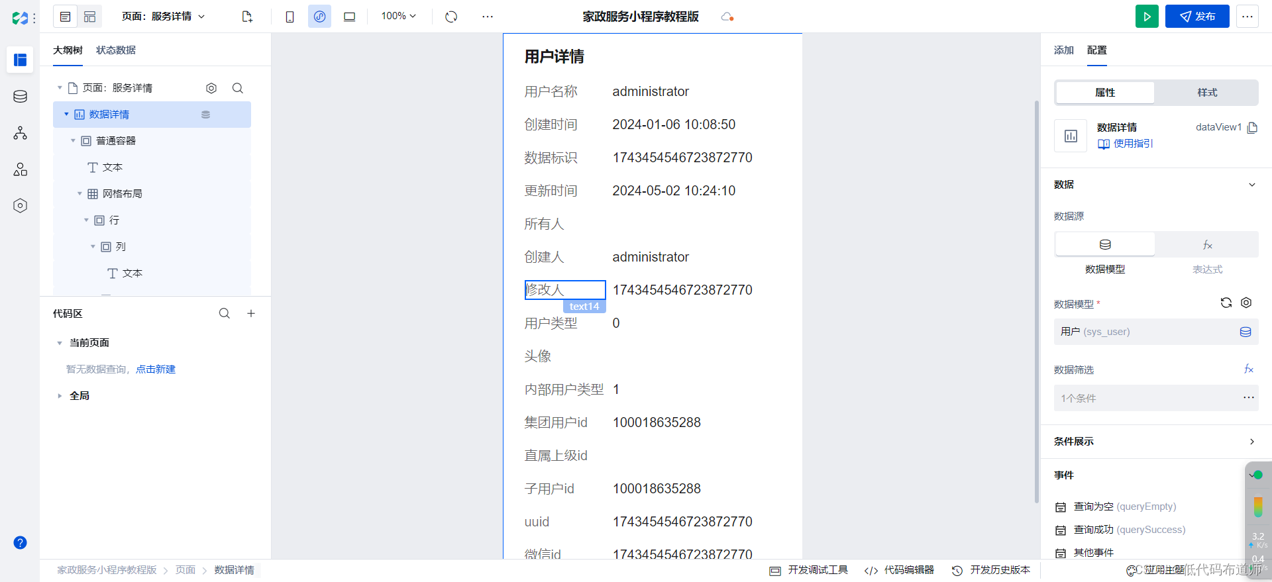Image resolution: width=1272 pixels, height=582 pixels.
Task: Click the fx icon beside 数据筛选
Action: point(1249,369)
